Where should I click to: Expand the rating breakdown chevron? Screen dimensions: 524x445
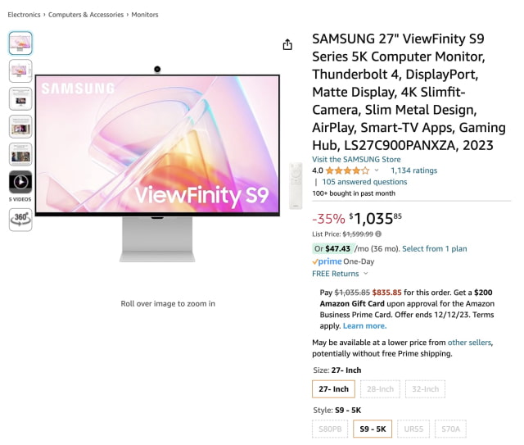tap(377, 170)
